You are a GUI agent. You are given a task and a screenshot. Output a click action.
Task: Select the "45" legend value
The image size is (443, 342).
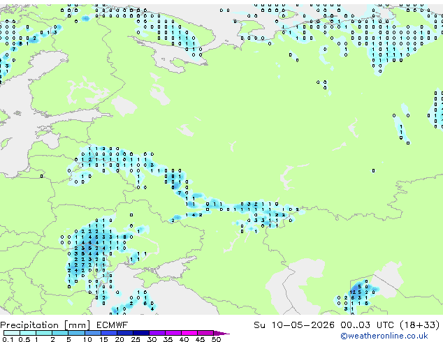200,339
